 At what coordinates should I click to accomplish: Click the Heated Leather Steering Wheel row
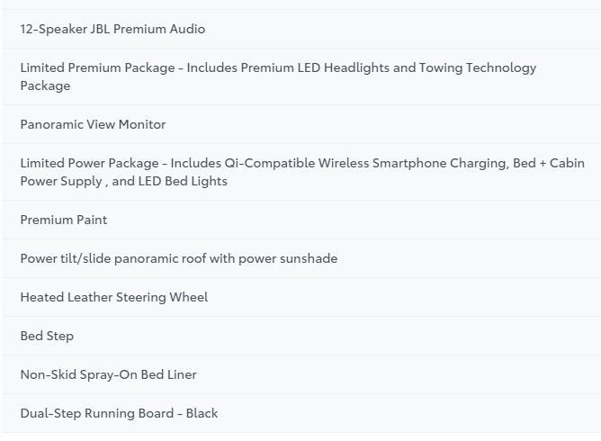coord(113,297)
